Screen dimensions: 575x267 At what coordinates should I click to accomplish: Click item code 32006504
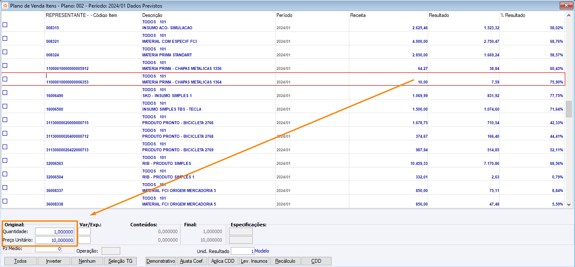(55, 177)
